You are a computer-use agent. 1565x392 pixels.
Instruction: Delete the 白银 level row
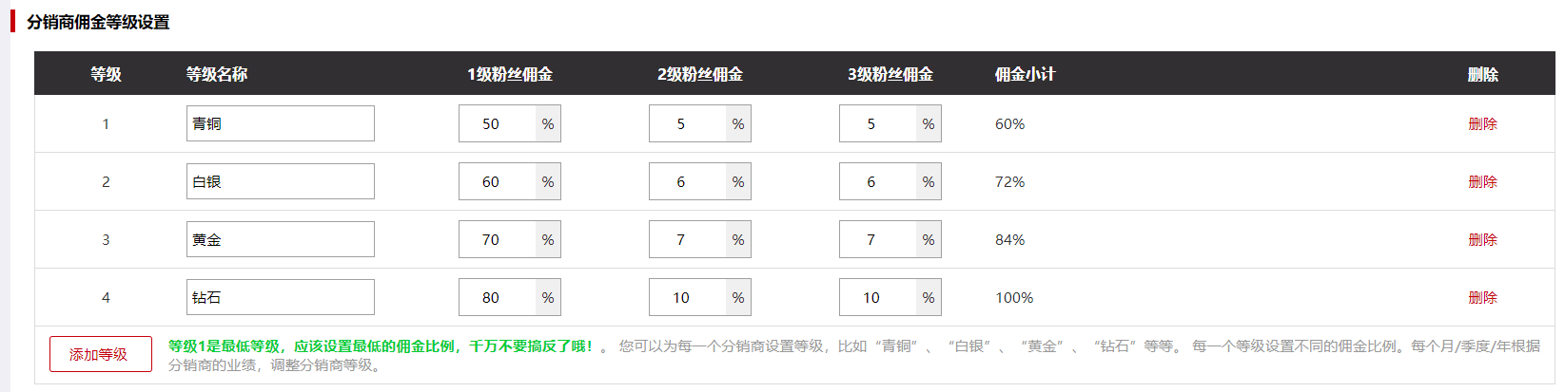[x=1482, y=181]
